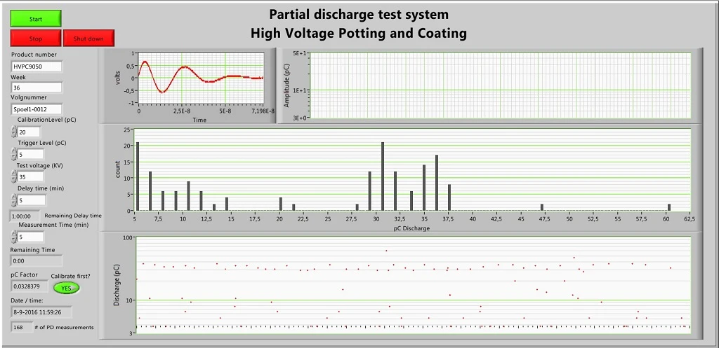Click the CalibrationLevel value box
The width and height of the screenshot is (719, 348).
pyautogui.click(x=29, y=132)
